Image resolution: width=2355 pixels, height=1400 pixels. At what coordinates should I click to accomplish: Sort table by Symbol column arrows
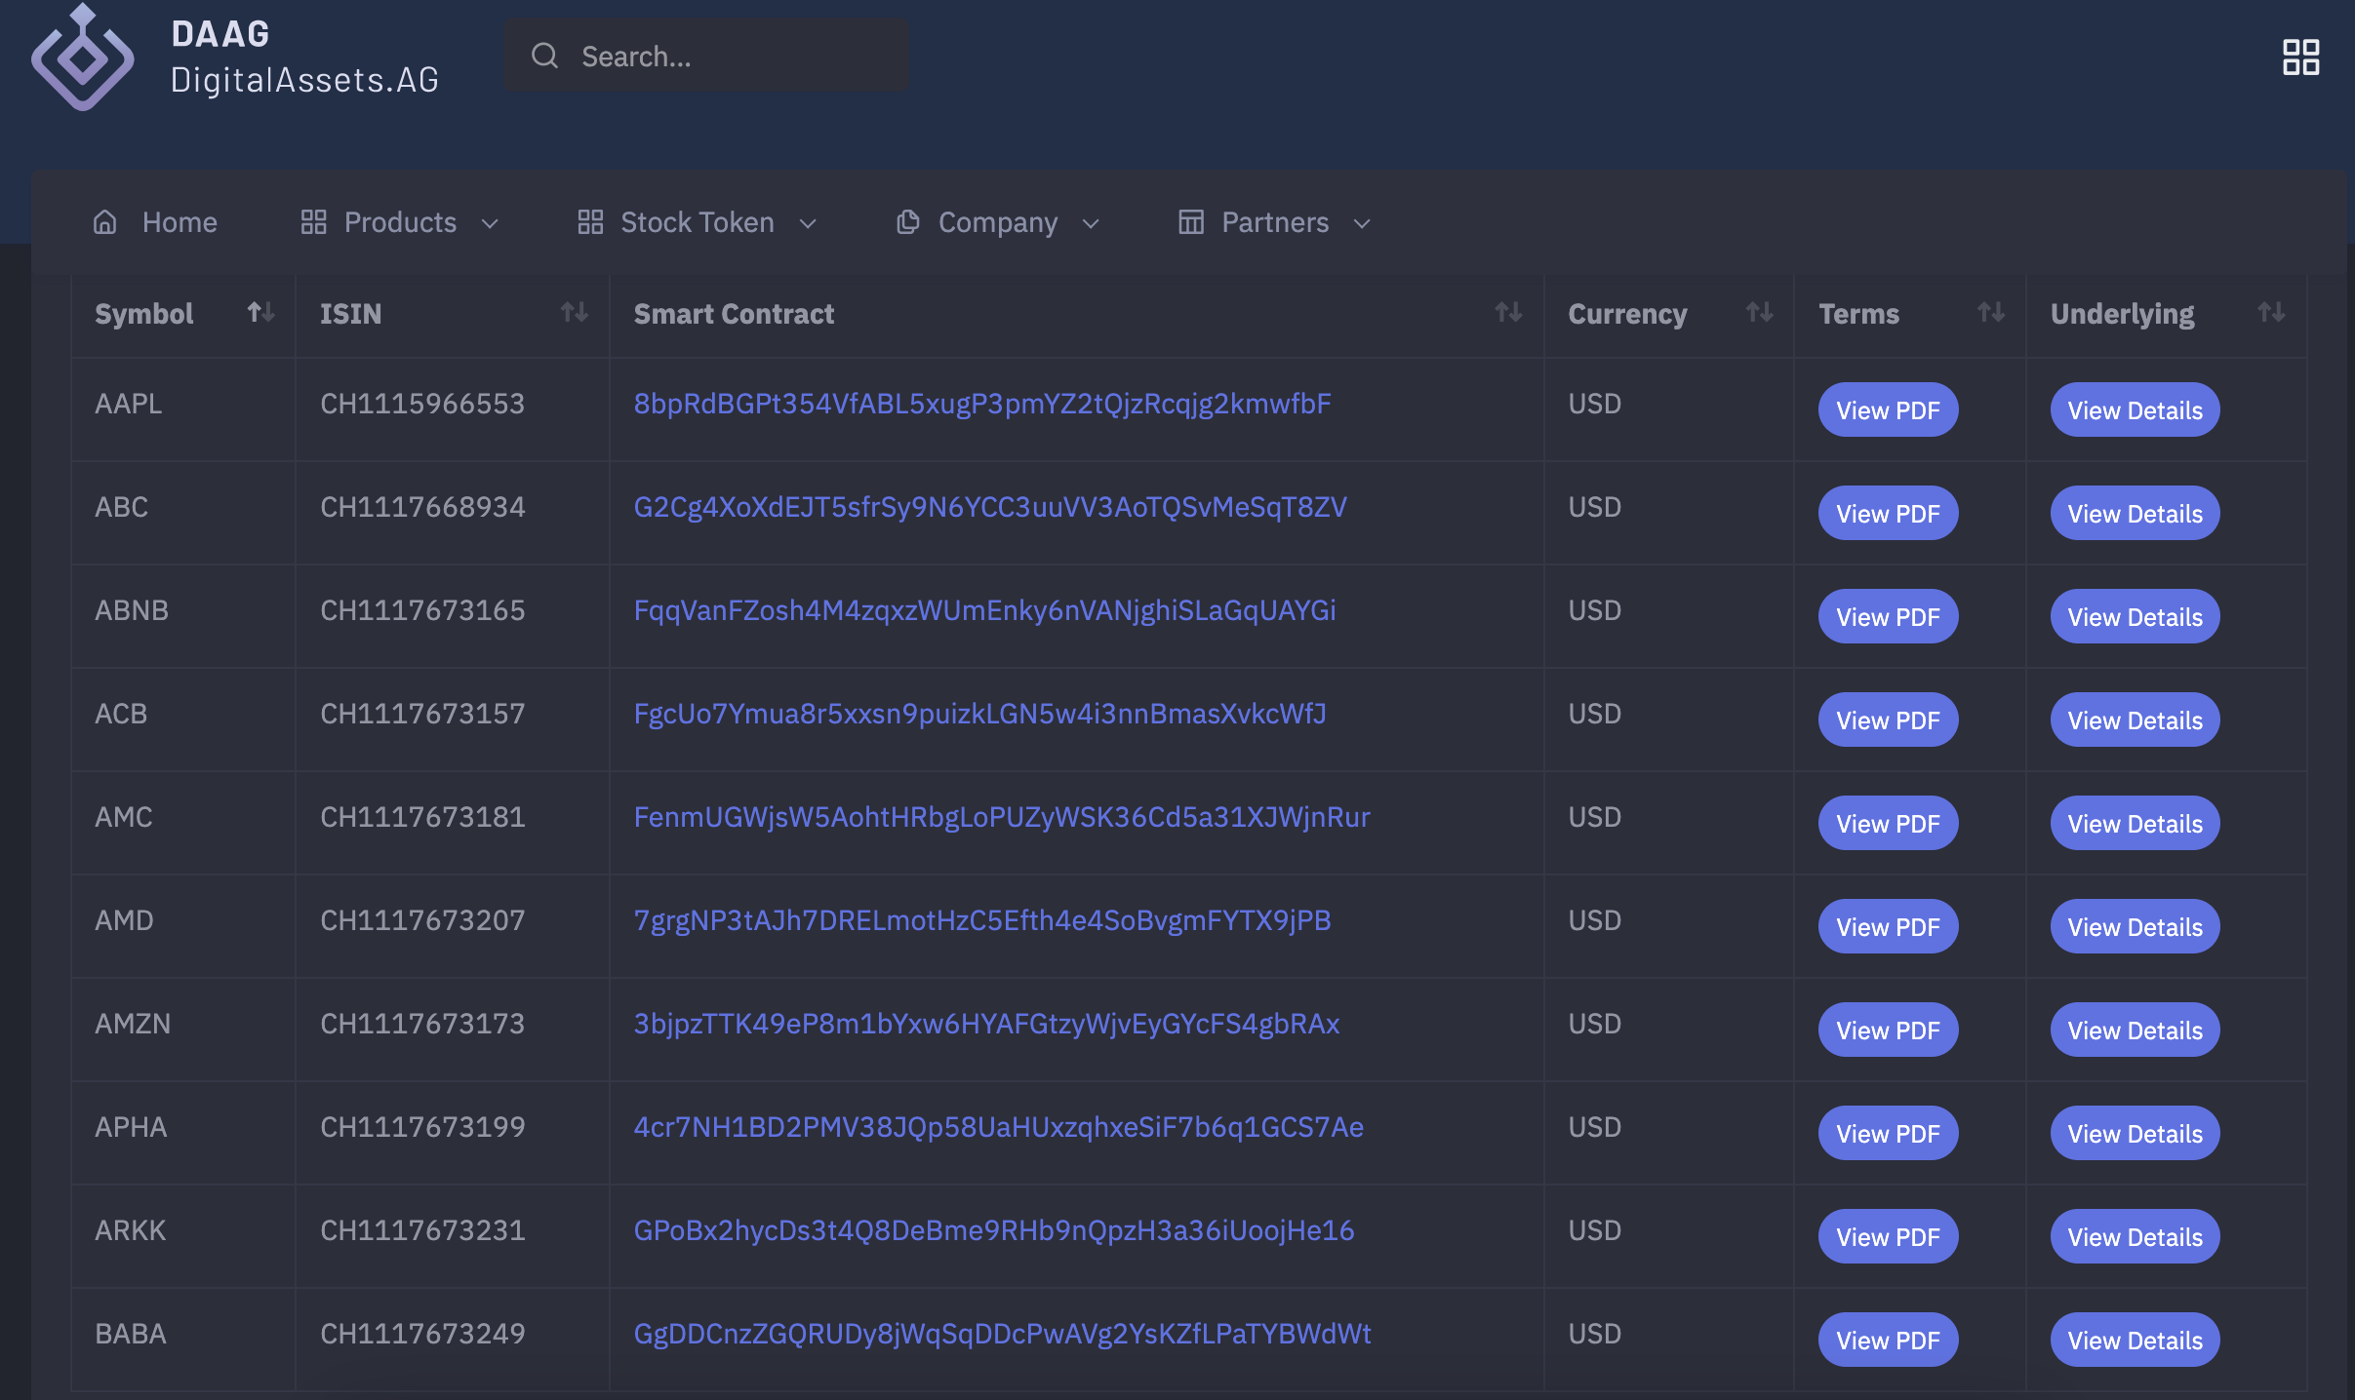click(260, 312)
